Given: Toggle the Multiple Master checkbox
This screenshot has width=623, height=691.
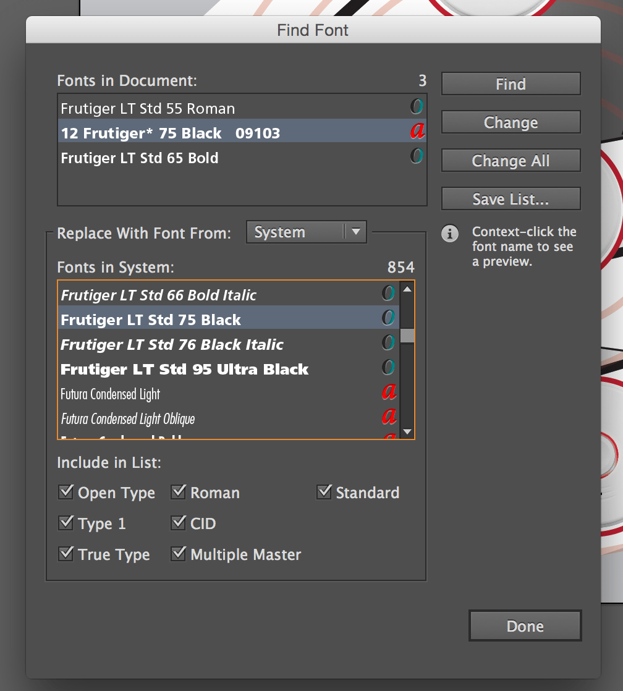Looking at the screenshot, I should (x=179, y=554).
